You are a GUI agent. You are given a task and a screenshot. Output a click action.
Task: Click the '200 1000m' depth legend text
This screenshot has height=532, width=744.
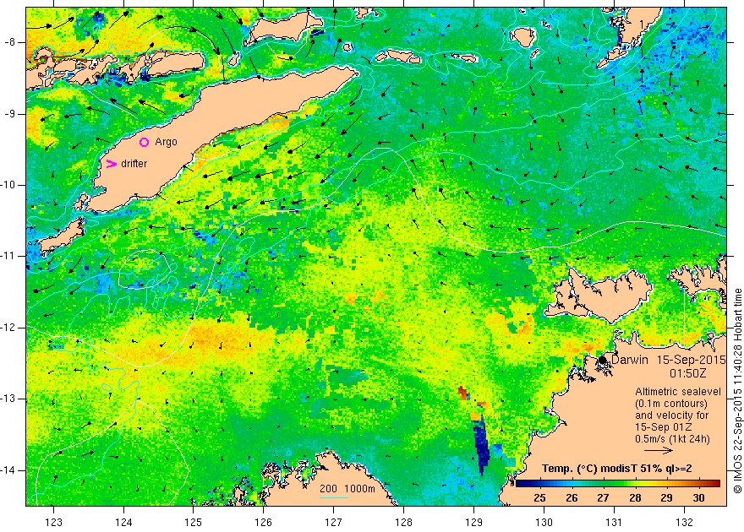(x=347, y=489)
